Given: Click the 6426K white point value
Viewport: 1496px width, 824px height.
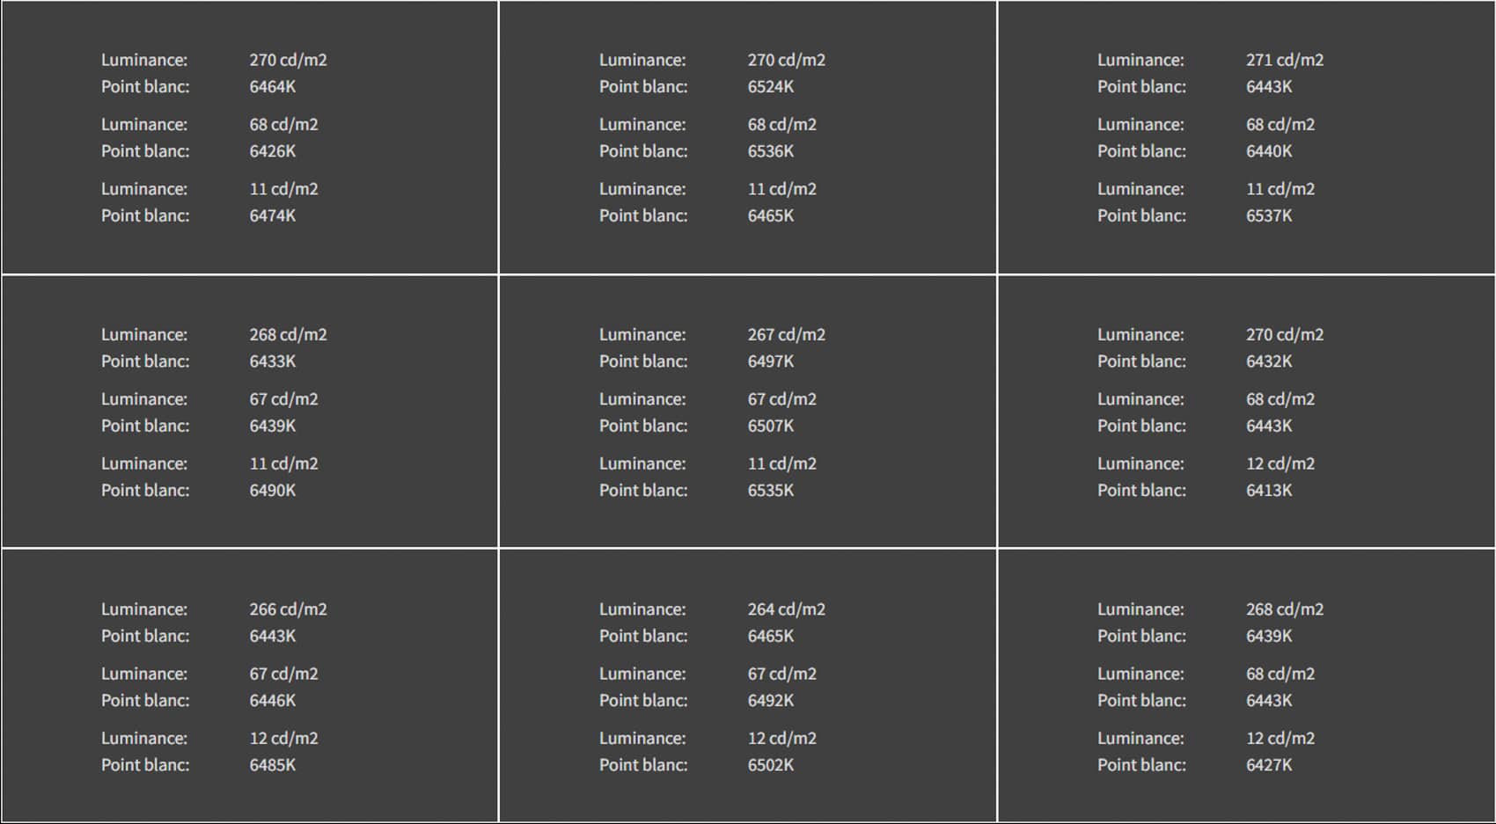Looking at the screenshot, I should click(x=273, y=151).
